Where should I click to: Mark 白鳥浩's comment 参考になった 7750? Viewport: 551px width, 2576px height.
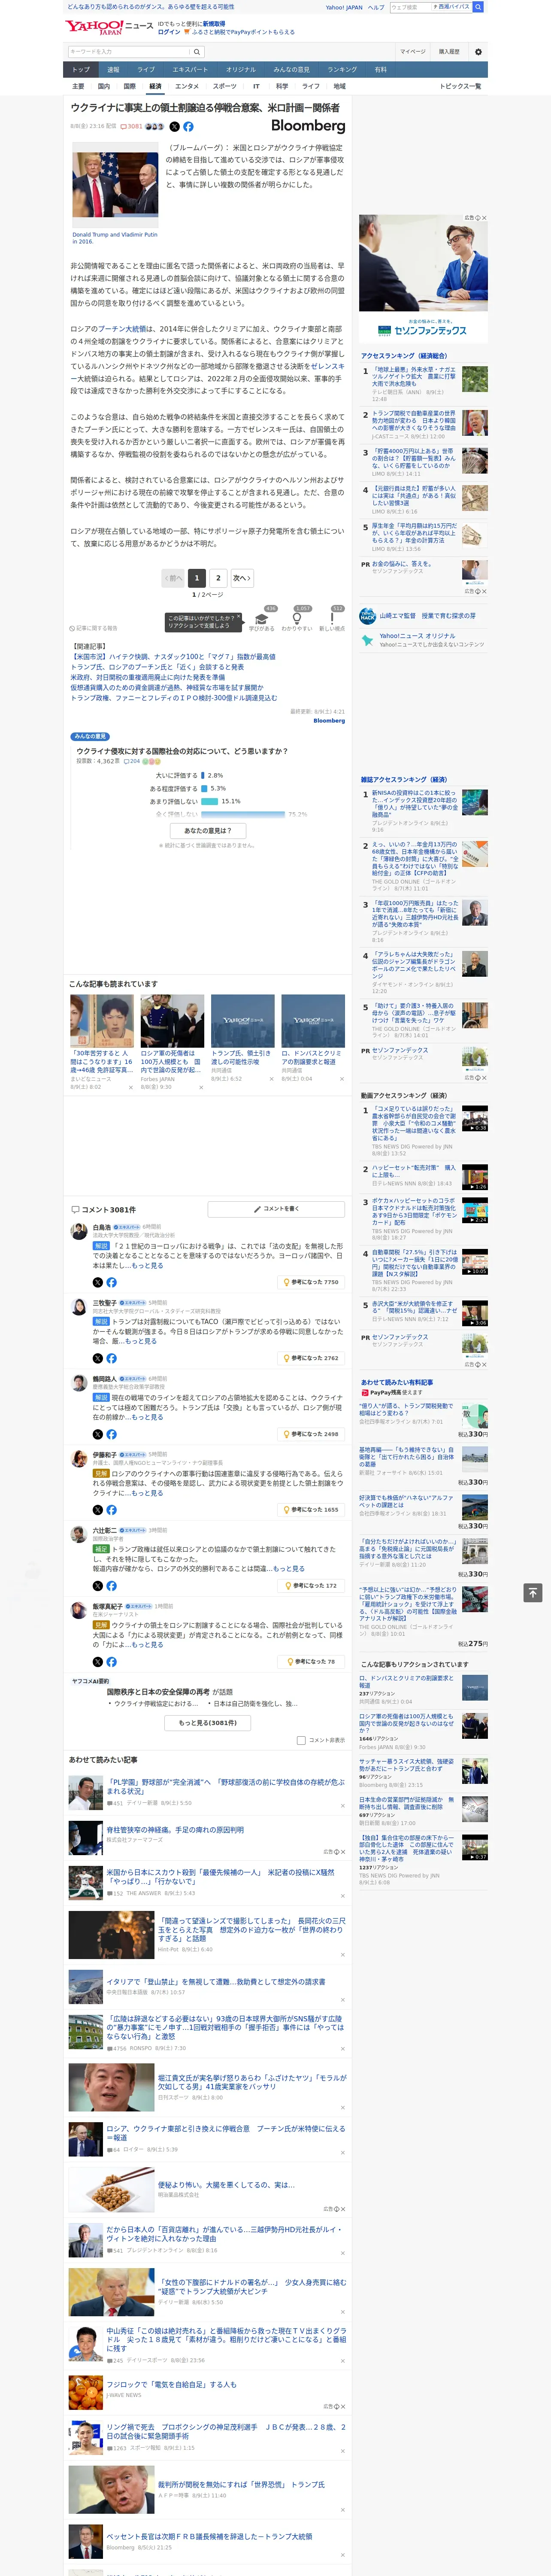pyautogui.click(x=311, y=1282)
